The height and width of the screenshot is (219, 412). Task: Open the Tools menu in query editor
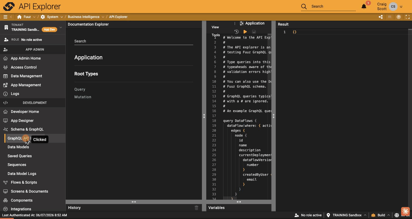[x=216, y=35]
